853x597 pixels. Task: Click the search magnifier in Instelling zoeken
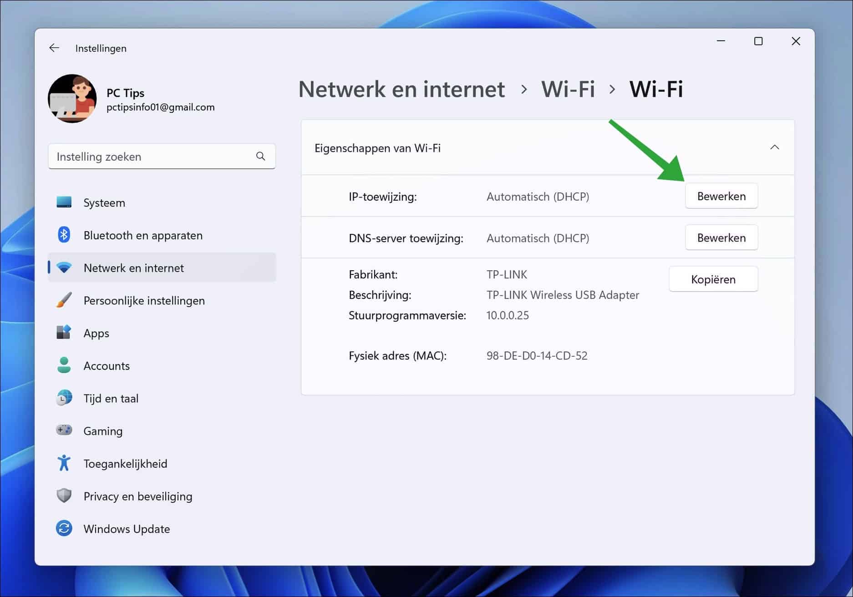260,156
